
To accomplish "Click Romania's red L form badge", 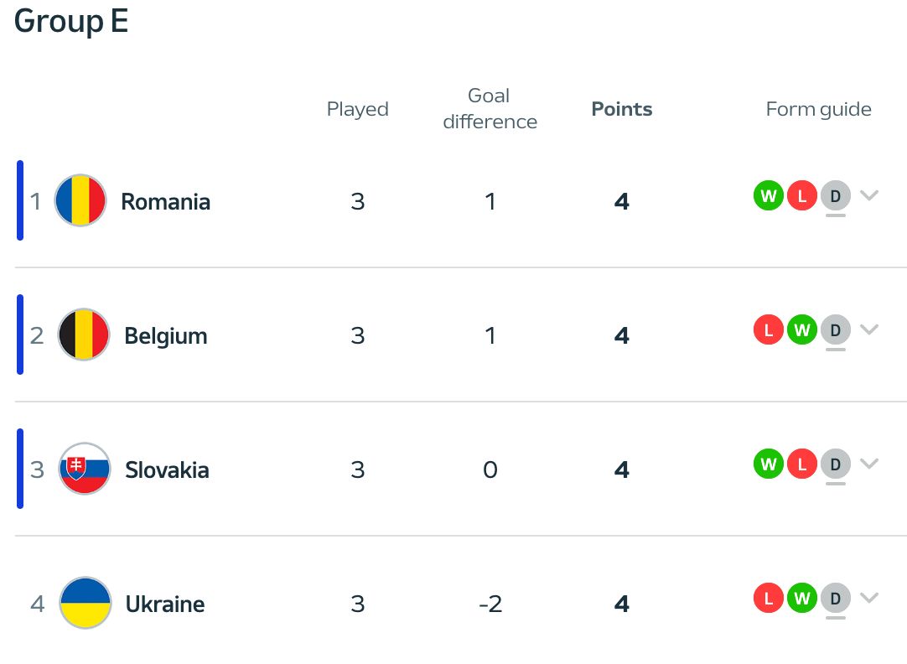I will 802,196.
